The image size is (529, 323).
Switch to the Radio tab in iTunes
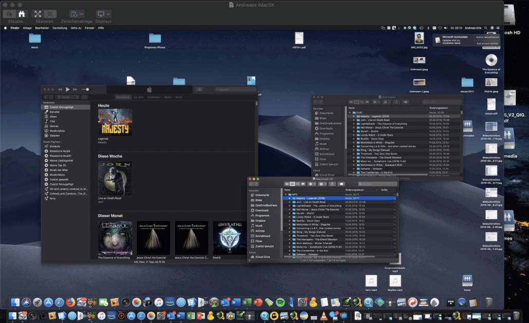pos(167,97)
